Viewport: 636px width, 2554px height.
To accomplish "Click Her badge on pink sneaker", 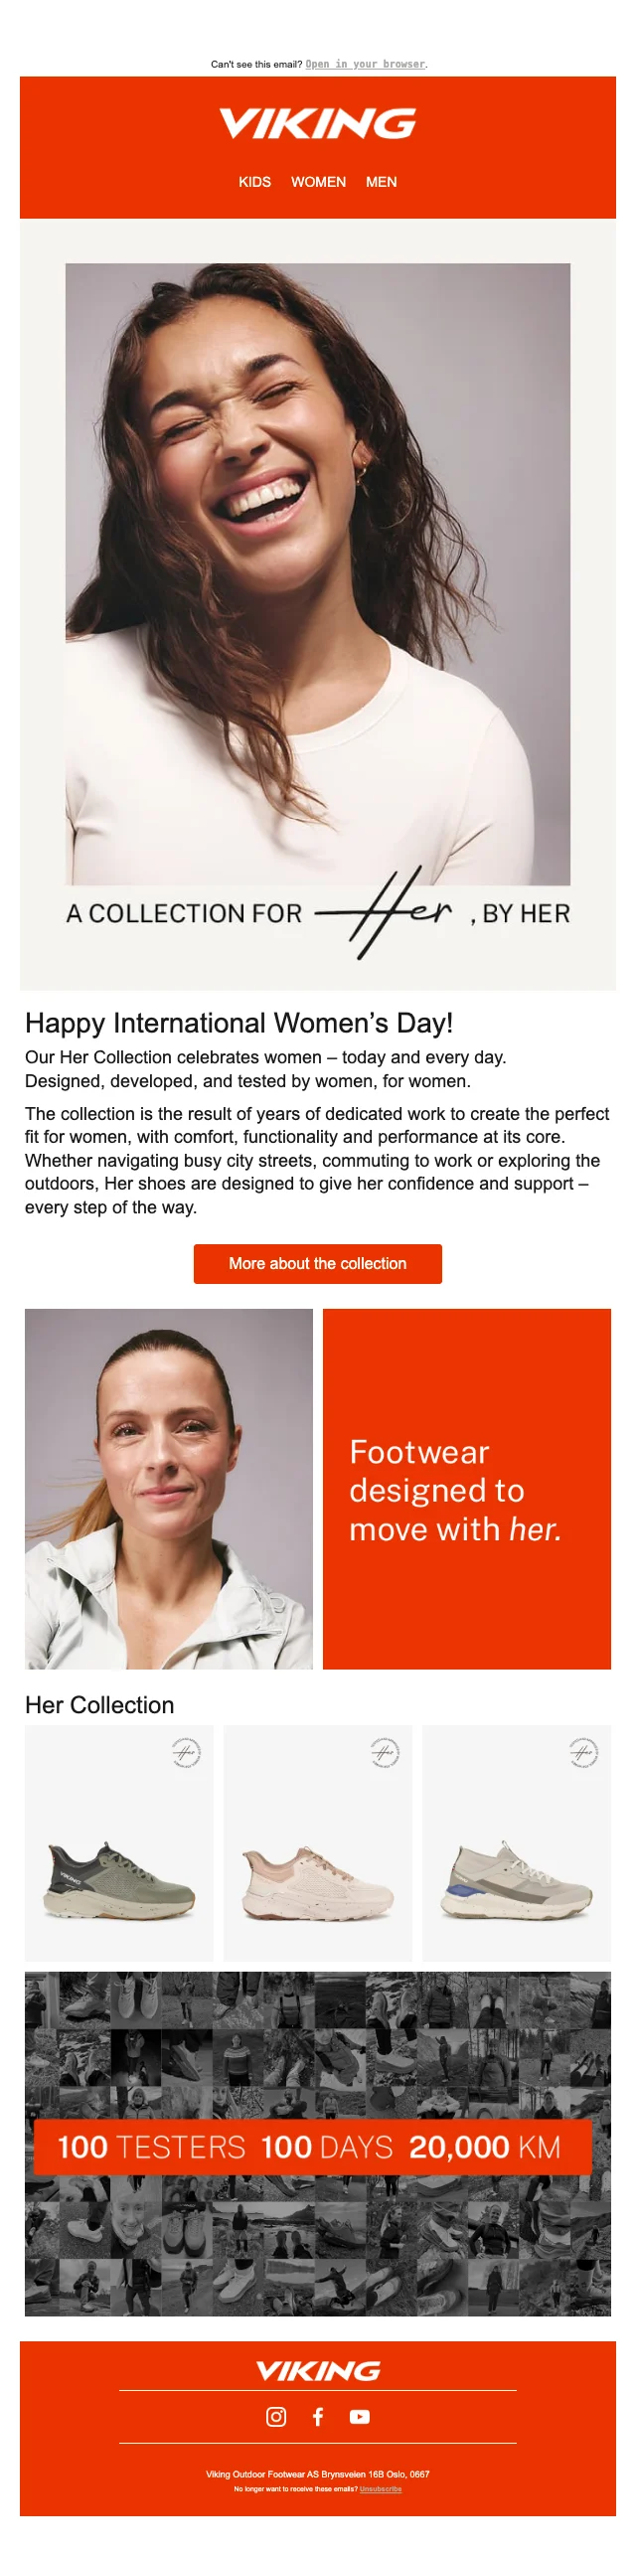I will click(385, 1752).
